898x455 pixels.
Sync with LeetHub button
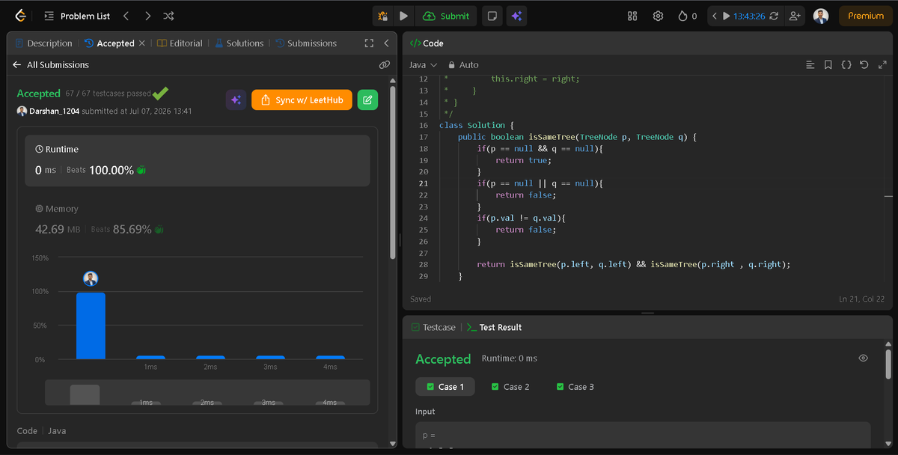pos(302,100)
